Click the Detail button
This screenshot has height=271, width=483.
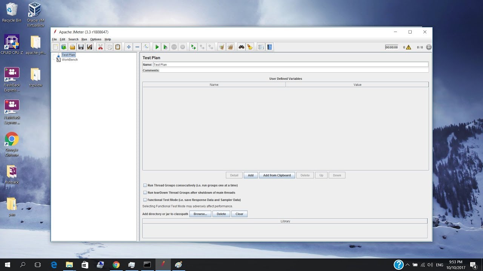click(234, 175)
